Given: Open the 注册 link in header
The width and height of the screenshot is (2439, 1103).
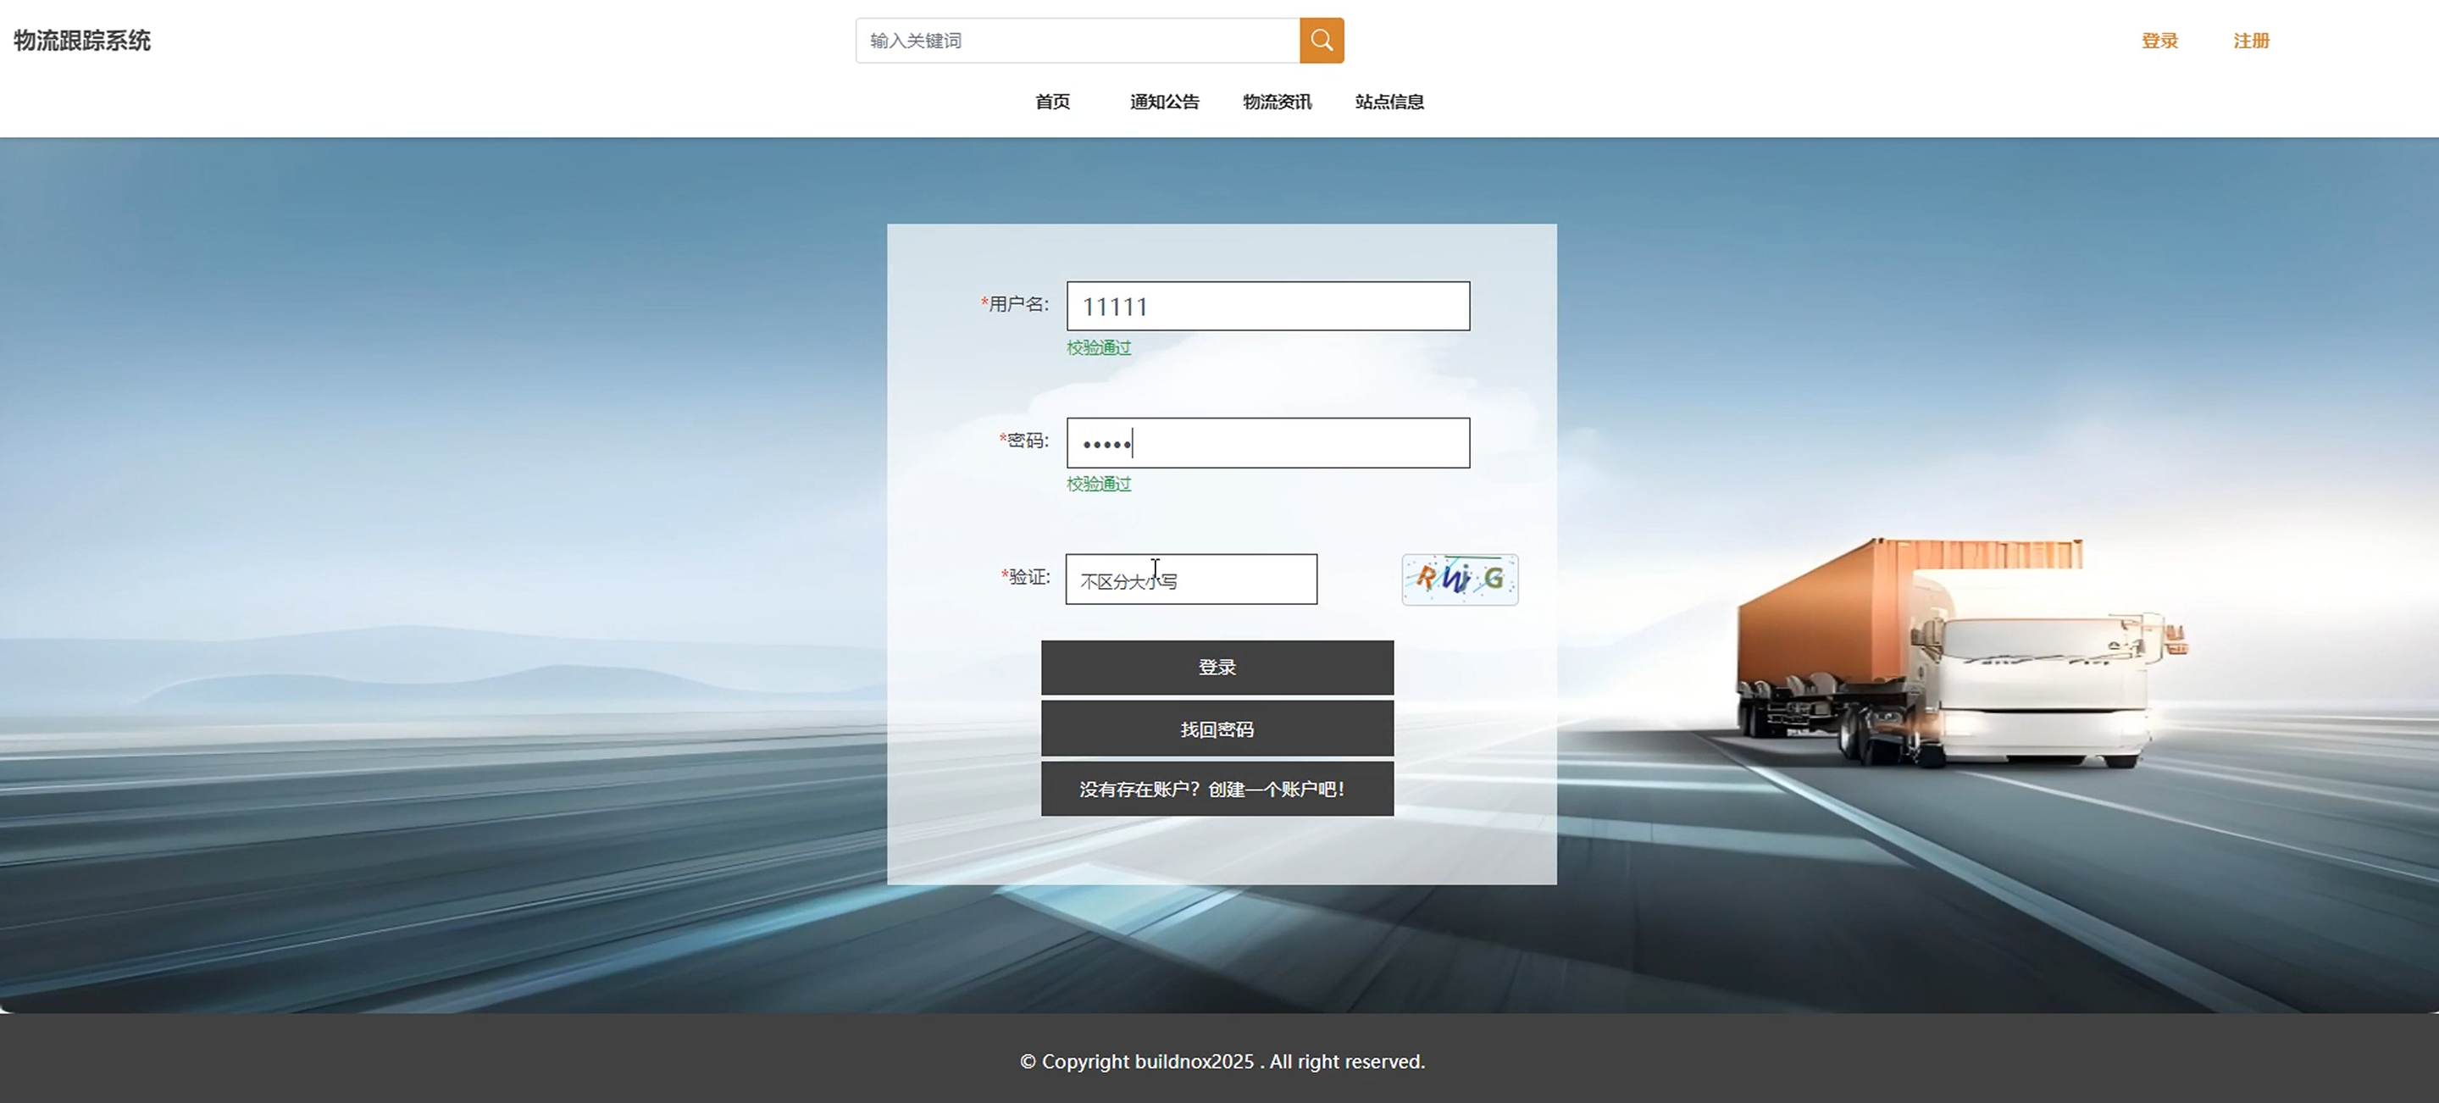Looking at the screenshot, I should point(2251,41).
